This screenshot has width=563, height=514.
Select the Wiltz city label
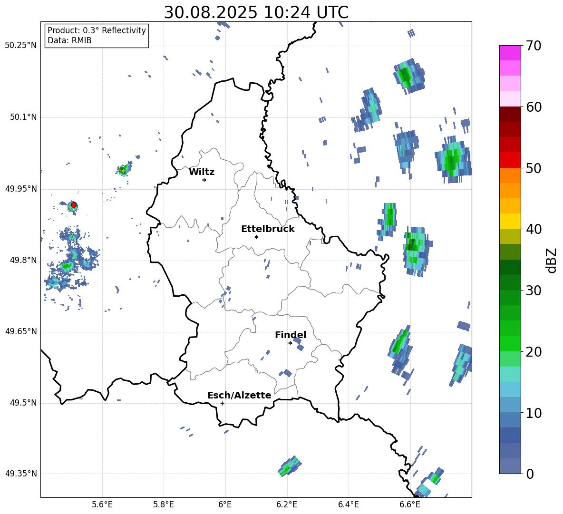[x=202, y=172]
